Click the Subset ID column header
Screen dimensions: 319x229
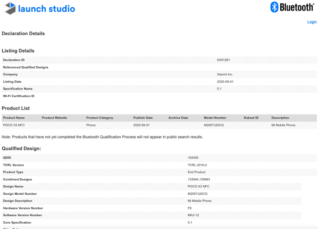point(251,118)
